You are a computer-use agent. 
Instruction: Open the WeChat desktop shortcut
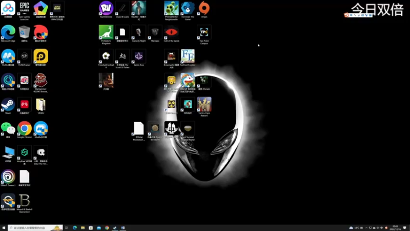[x=8, y=130]
